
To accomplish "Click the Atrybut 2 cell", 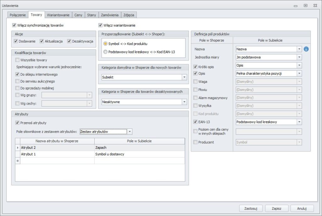I will pos(57,147).
